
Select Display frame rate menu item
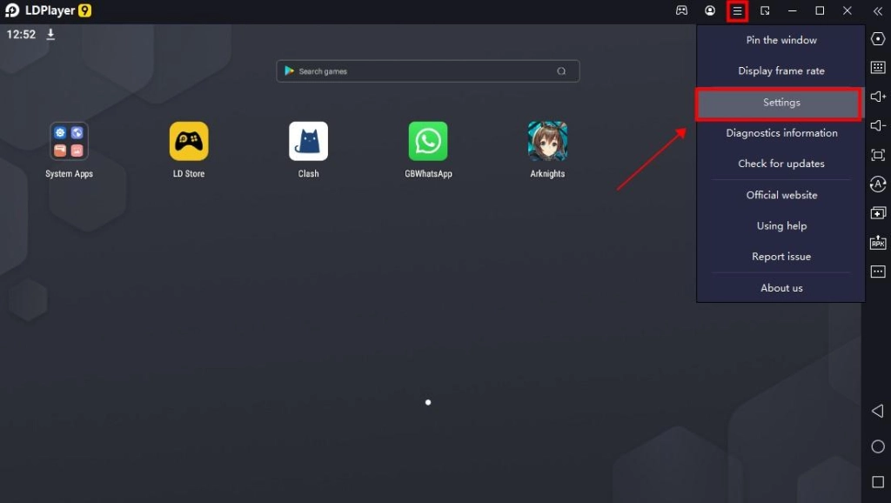coord(780,71)
